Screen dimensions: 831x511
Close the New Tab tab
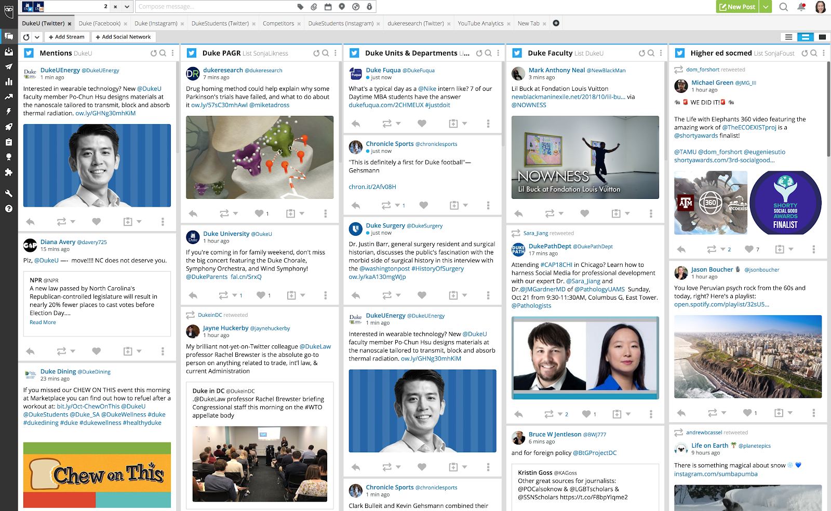[x=543, y=24]
